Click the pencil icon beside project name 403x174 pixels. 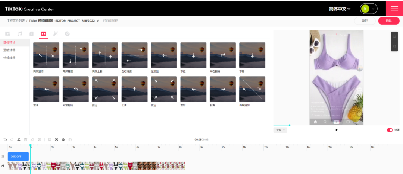[x=98, y=21]
